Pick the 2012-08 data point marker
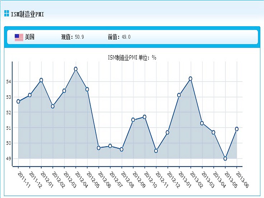The width and height of the screenshot is (264, 198). coord(121,149)
